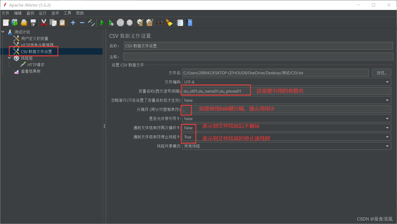397x224 pixels.
Task: Click the Stop test icon
Action: tap(120, 23)
